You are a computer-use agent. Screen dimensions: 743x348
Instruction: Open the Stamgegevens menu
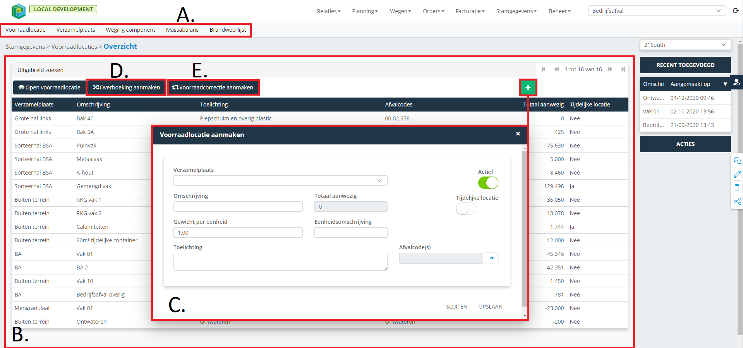tap(516, 11)
